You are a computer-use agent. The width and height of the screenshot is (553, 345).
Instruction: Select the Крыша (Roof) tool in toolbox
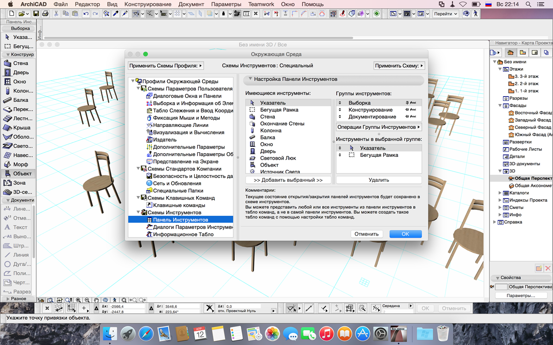pyautogui.click(x=18, y=128)
